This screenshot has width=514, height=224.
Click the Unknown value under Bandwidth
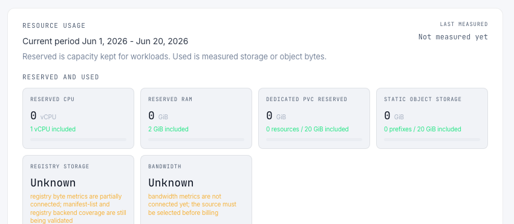[171, 183]
